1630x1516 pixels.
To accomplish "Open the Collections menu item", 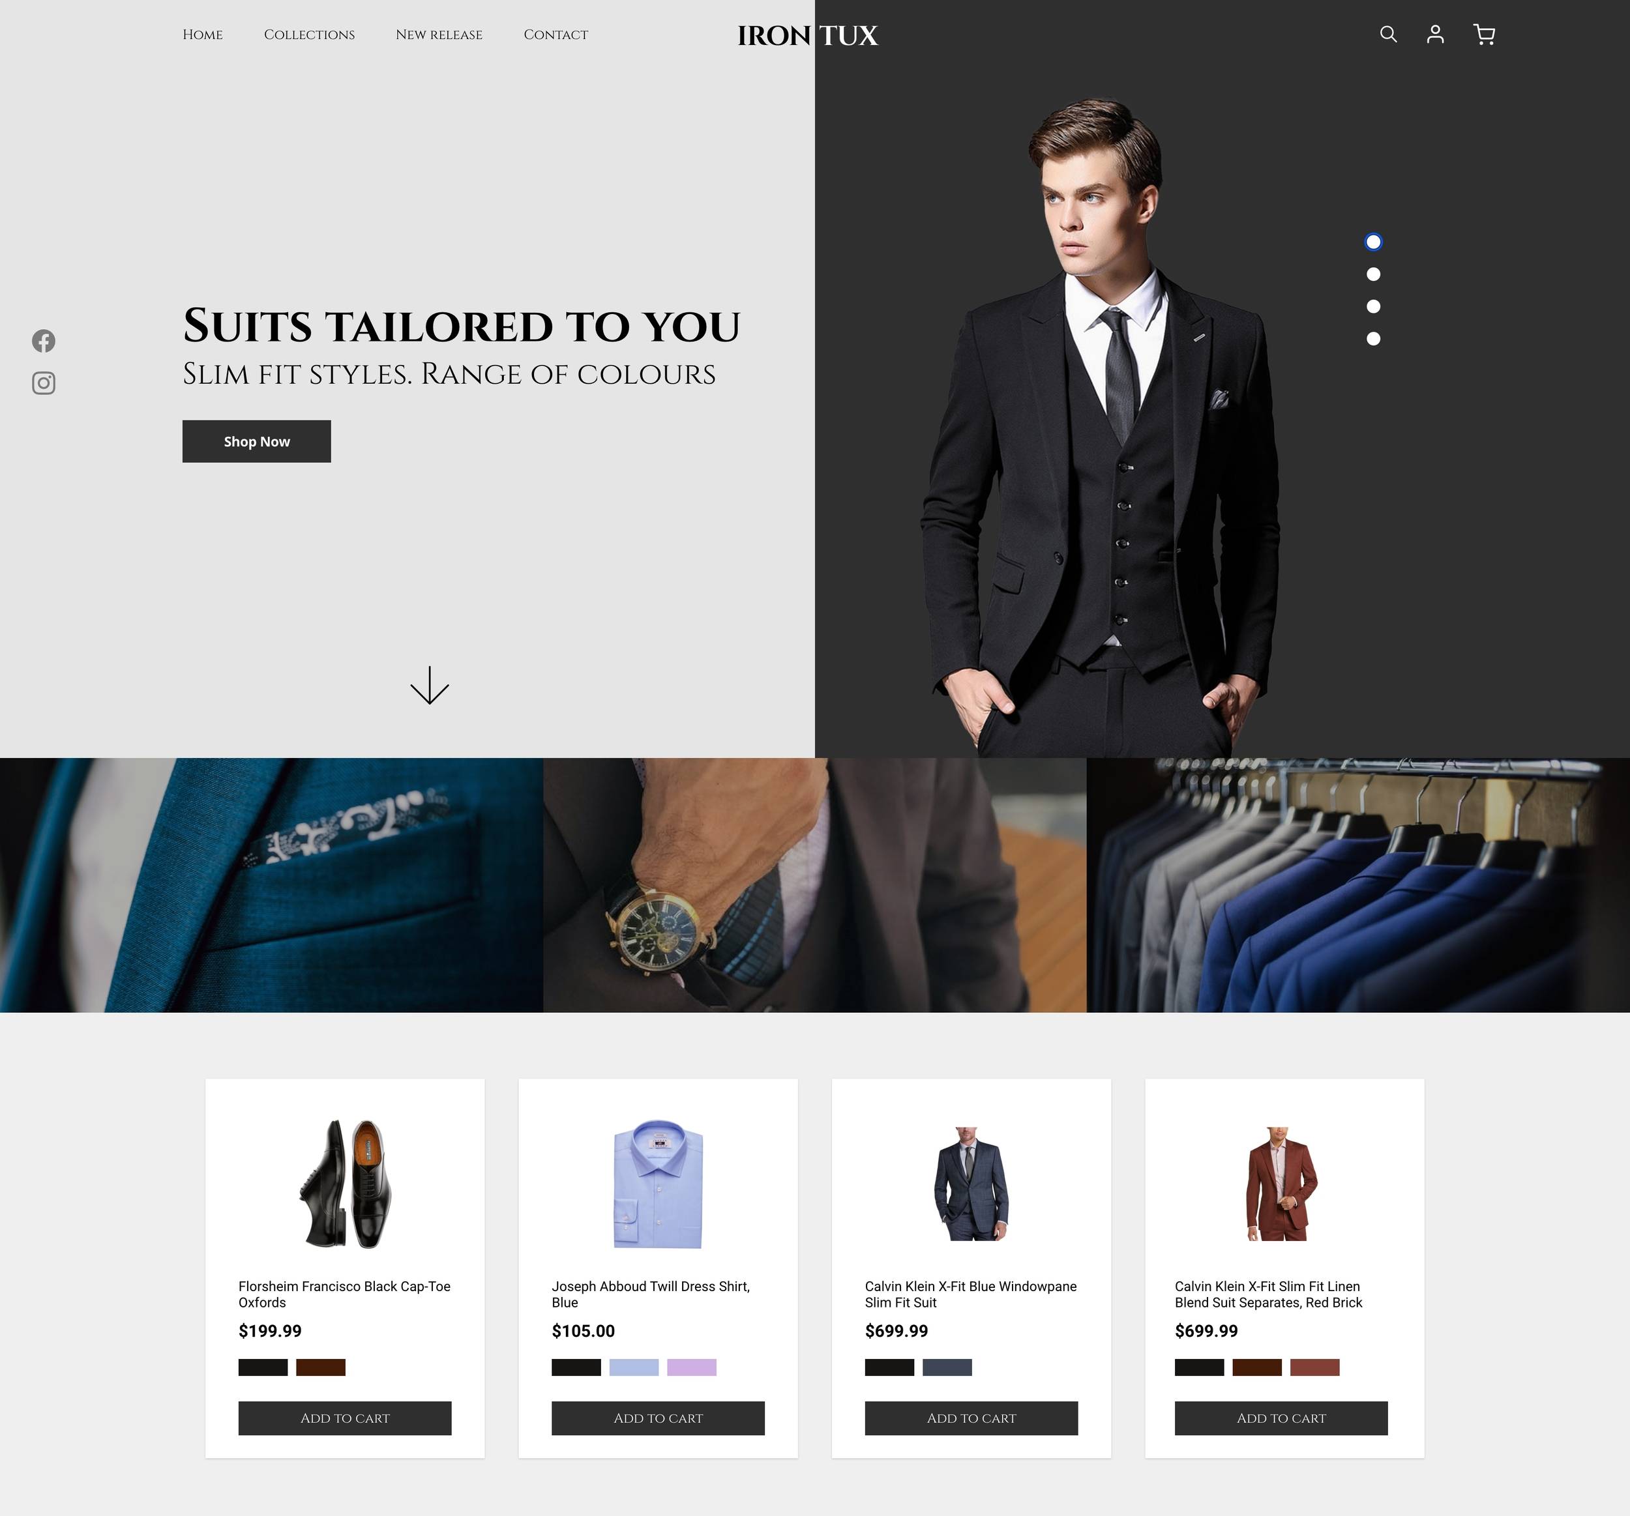I will pyautogui.click(x=308, y=34).
